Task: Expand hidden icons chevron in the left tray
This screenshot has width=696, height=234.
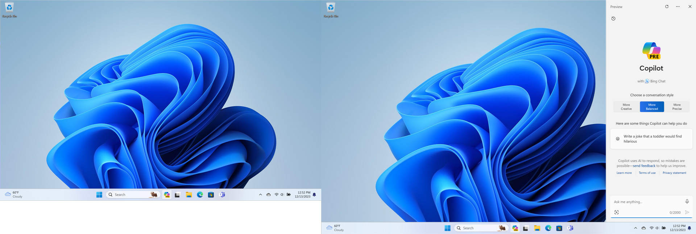Action: (260, 195)
